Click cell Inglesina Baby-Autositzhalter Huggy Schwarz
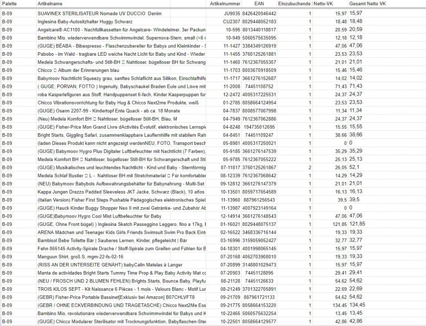The height and width of the screenshot is (326, 426). click(x=85, y=21)
